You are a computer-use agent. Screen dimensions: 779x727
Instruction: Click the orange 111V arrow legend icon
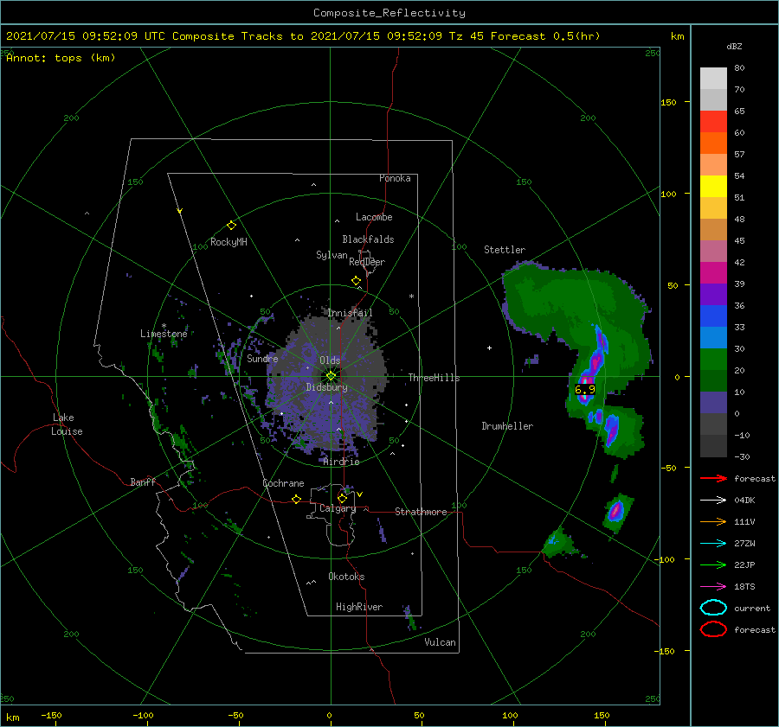coord(713,521)
